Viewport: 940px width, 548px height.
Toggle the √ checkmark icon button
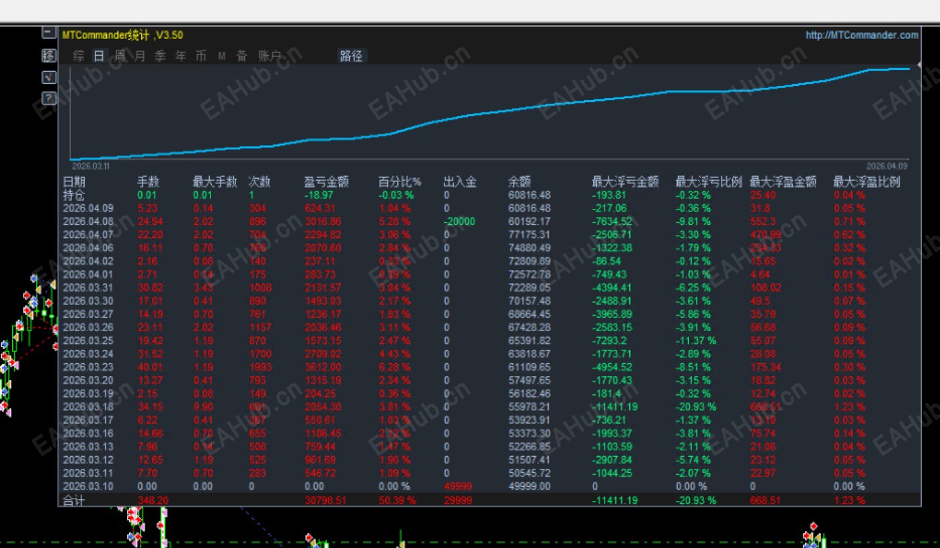point(48,77)
